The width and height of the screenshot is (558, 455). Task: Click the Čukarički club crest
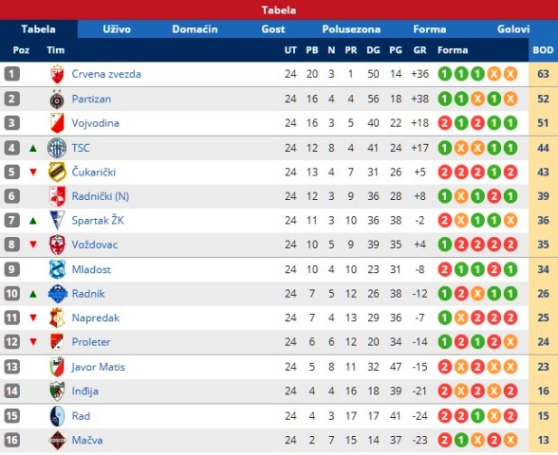click(57, 173)
